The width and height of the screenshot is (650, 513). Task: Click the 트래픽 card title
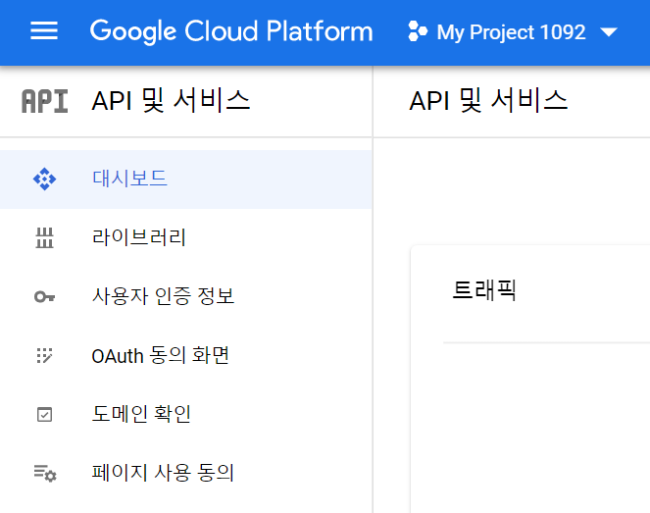(484, 290)
